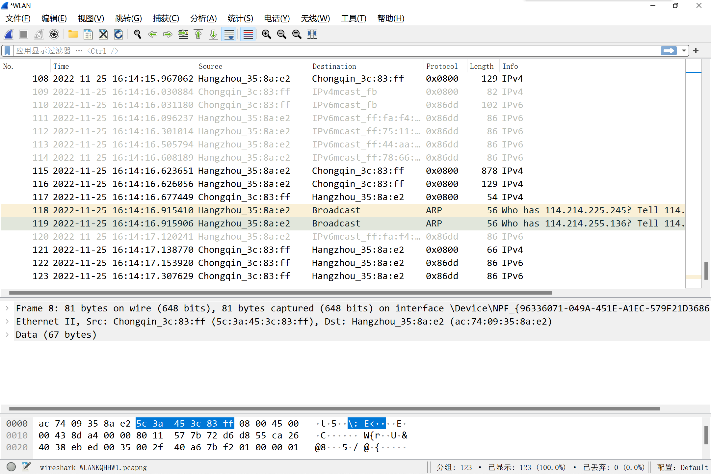
Task: Open the 无线(W) menu
Action: 315,18
